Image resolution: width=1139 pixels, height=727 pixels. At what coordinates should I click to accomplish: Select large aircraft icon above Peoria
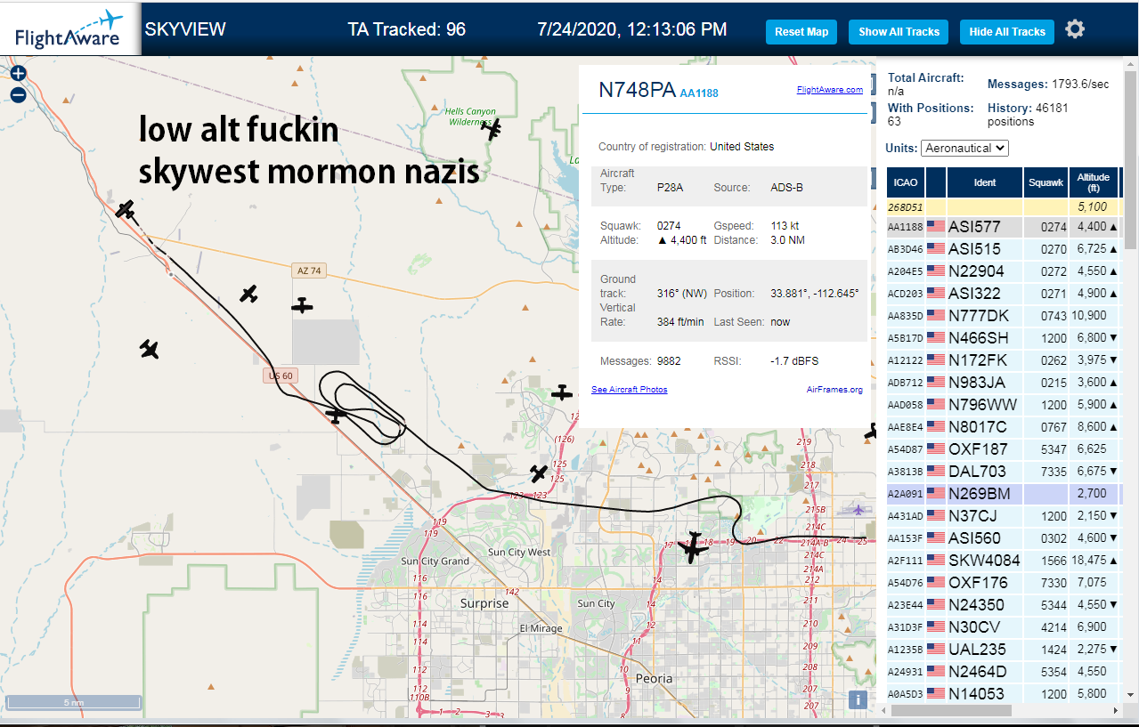click(692, 547)
